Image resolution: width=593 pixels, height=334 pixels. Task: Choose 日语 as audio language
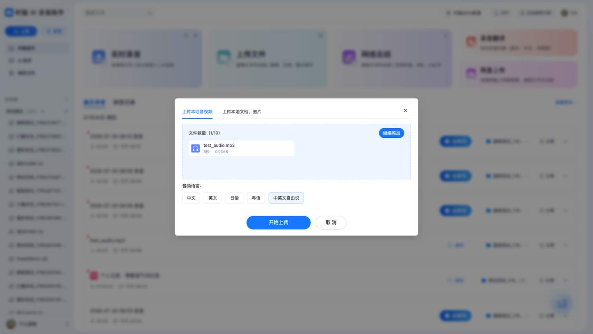234,198
